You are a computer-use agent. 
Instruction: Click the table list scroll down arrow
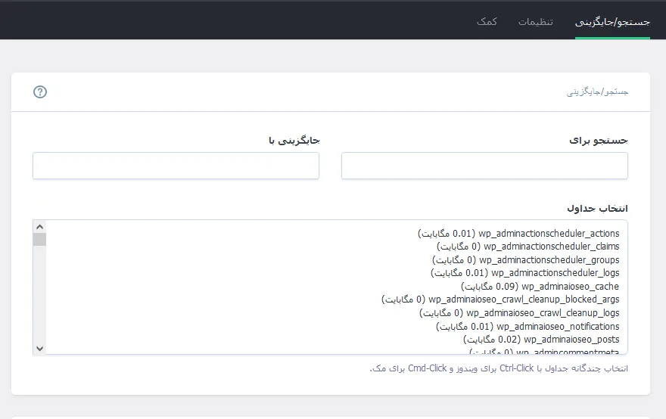click(x=39, y=349)
